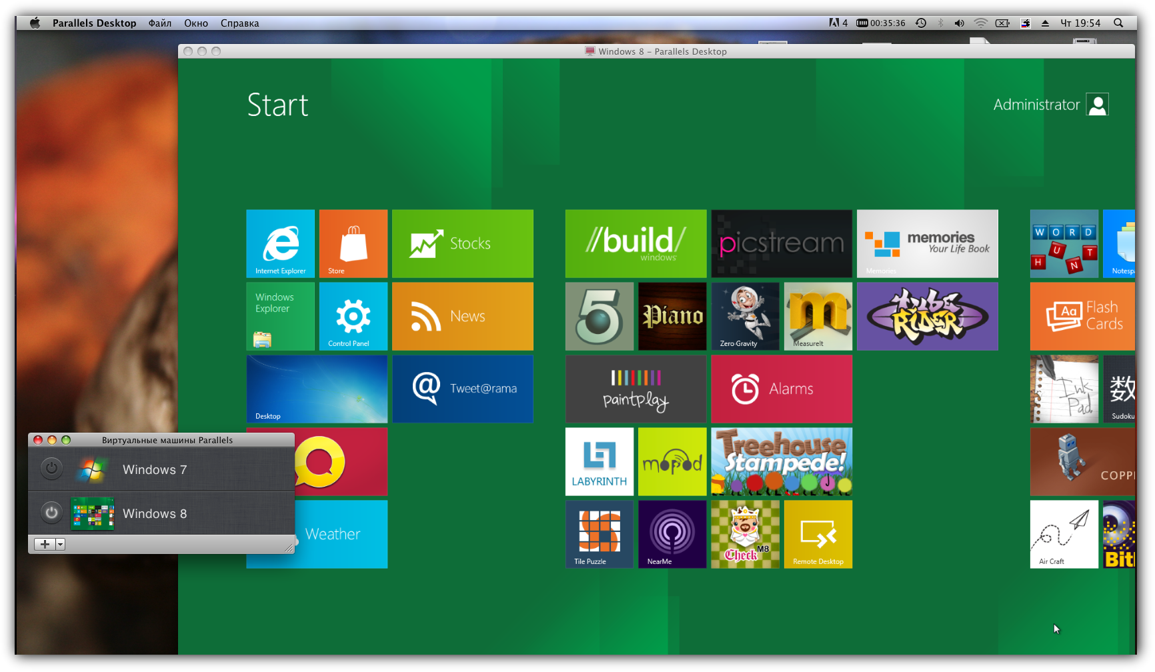Image resolution: width=1155 pixels, height=672 pixels.
Task: Open the Alarms tile
Action: 782,389
